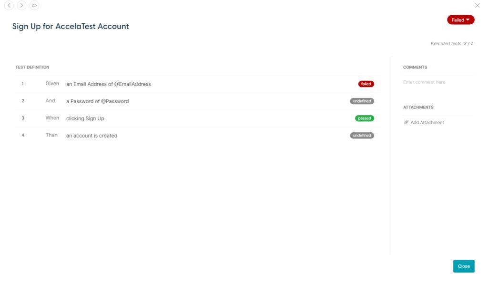The height and width of the screenshot is (284, 488).
Task: Click the TEST DEFINITION heading
Action: 32,67
